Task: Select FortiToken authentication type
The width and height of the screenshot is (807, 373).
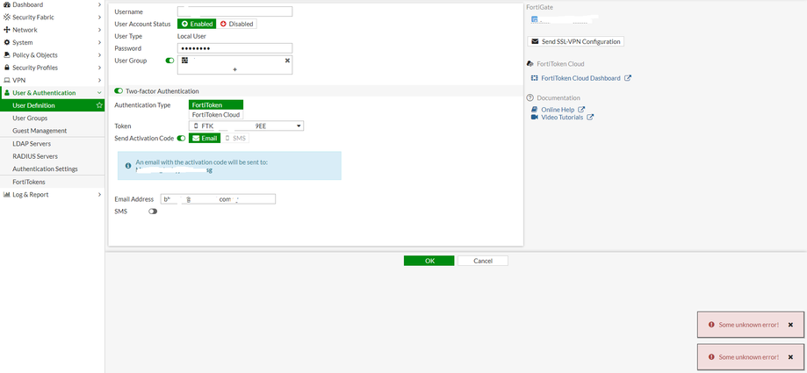Action: [216, 105]
